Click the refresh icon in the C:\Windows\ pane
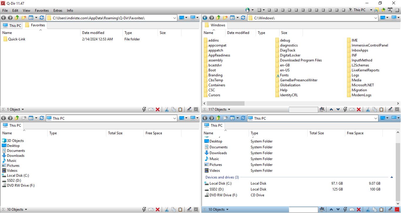Image resolution: width=401 pixels, height=213 pixels. [x=243, y=18]
